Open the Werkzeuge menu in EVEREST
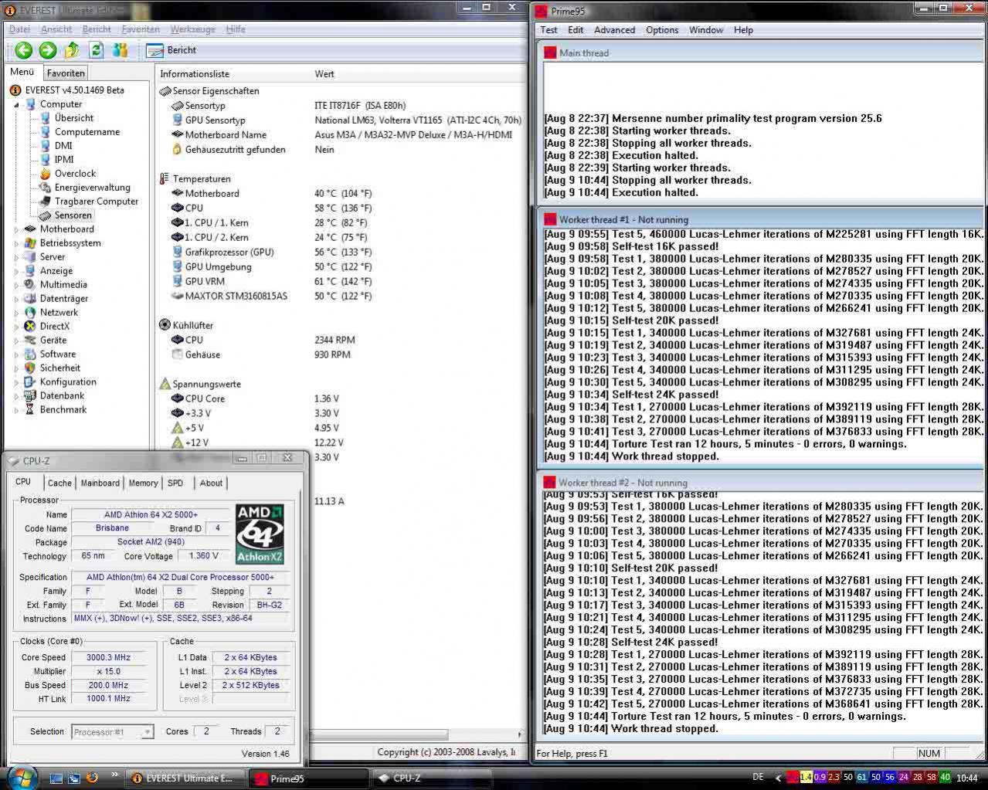 point(193,29)
